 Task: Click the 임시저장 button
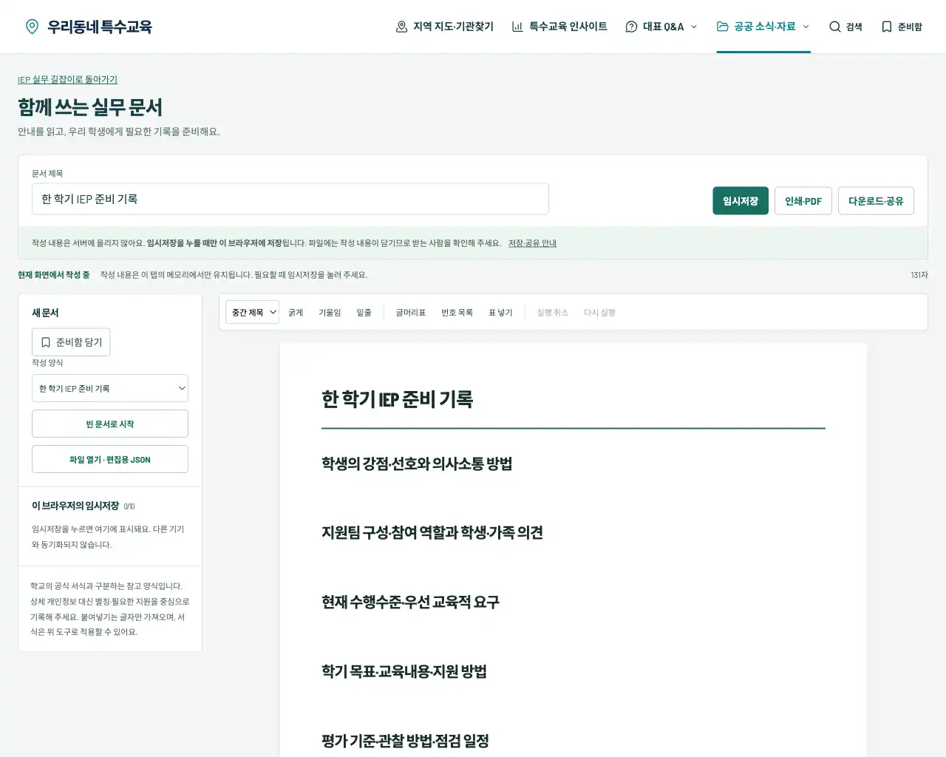tap(741, 201)
